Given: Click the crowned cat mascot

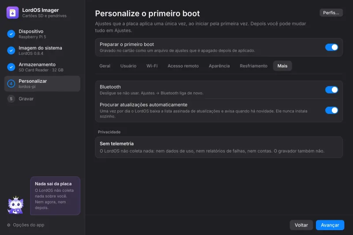Looking at the screenshot, I should coord(15,205).
